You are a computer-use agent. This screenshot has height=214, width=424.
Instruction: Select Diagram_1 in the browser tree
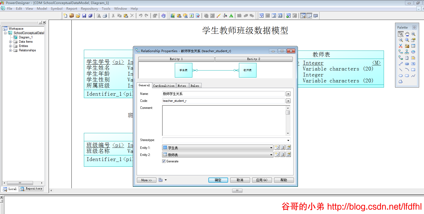tap(25, 37)
